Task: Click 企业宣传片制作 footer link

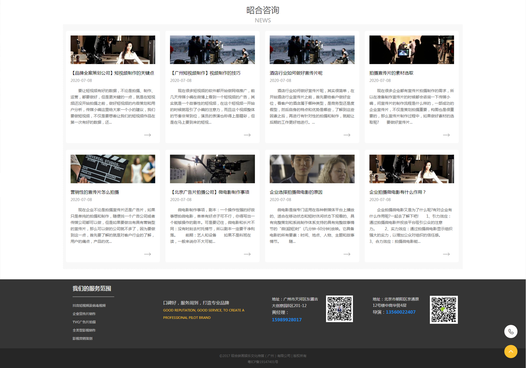Action: tap(84, 314)
